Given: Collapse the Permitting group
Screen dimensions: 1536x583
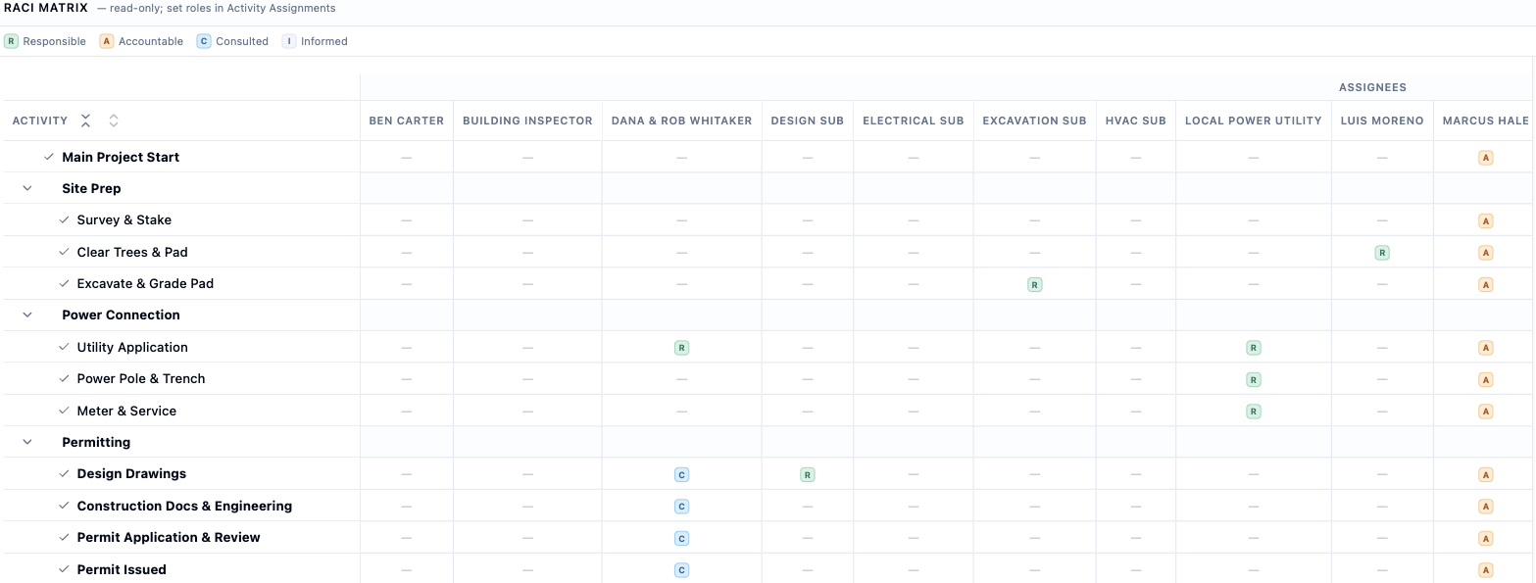Looking at the screenshot, I should [x=27, y=442].
